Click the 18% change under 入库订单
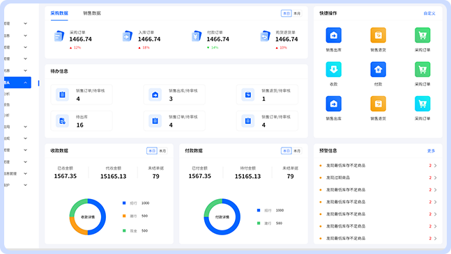Image resolution: width=451 pixels, height=254 pixels. click(146, 47)
